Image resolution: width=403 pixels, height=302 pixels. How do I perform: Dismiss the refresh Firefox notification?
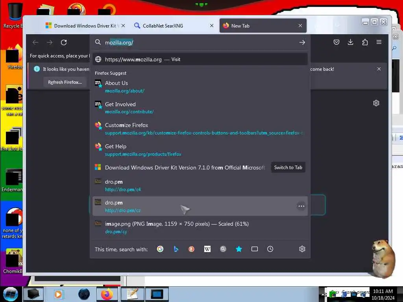tap(379, 69)
